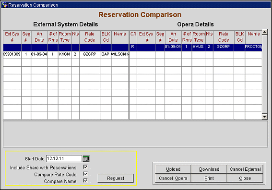Click the Request button

coord(116,178)
